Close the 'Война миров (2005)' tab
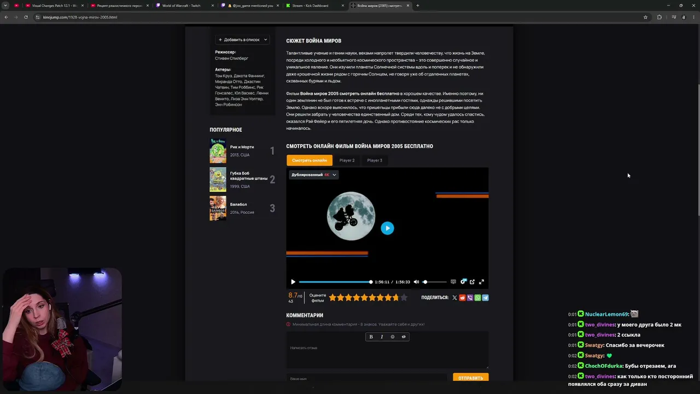Screen dimensions: 700x394 click(407, 5)
